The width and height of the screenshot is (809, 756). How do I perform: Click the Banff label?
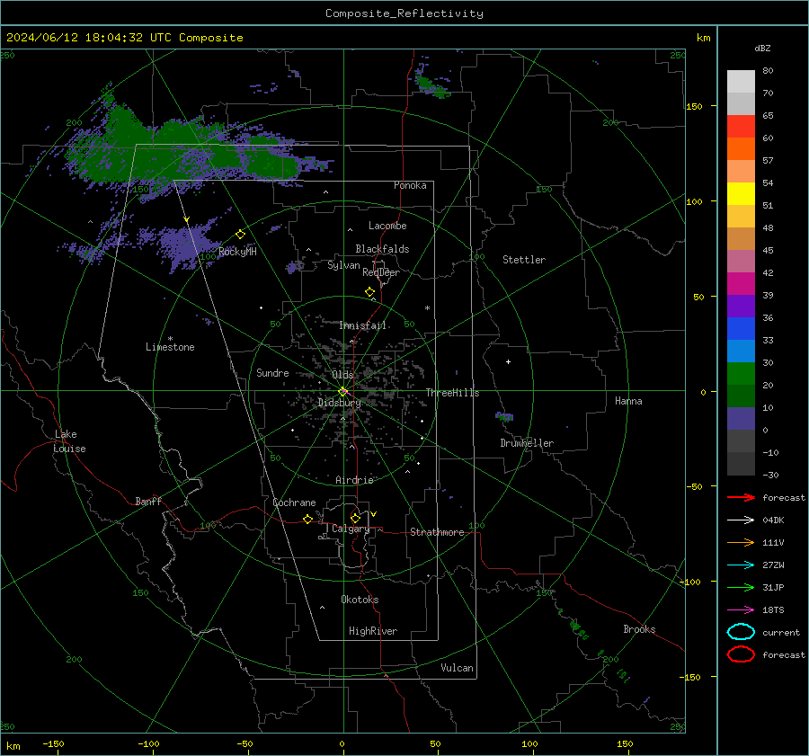148,502
